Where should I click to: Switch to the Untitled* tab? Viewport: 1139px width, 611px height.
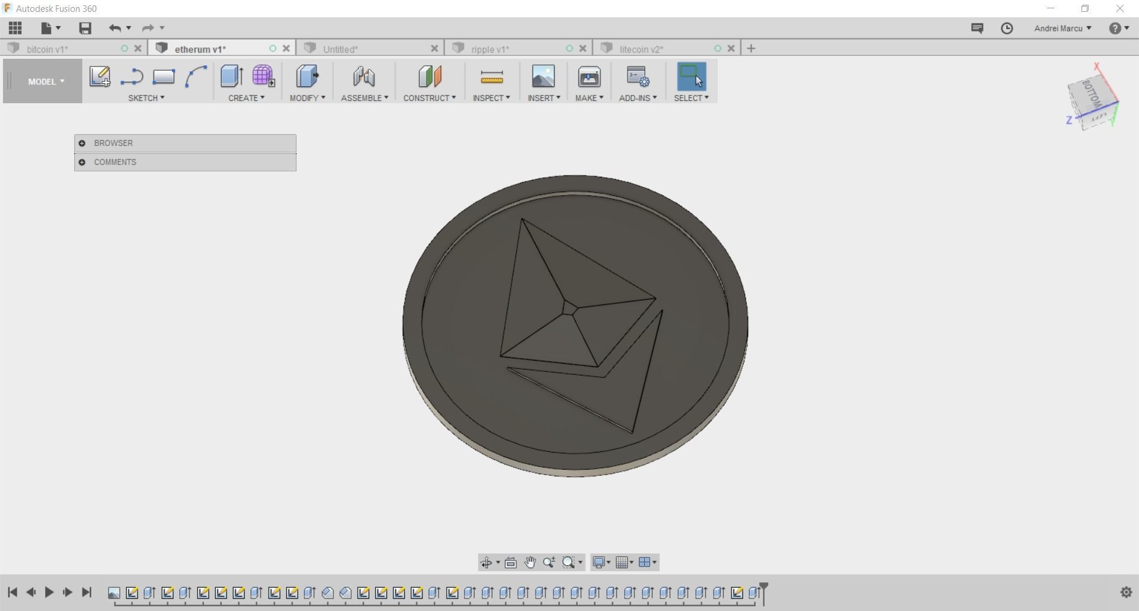point(341,49)
